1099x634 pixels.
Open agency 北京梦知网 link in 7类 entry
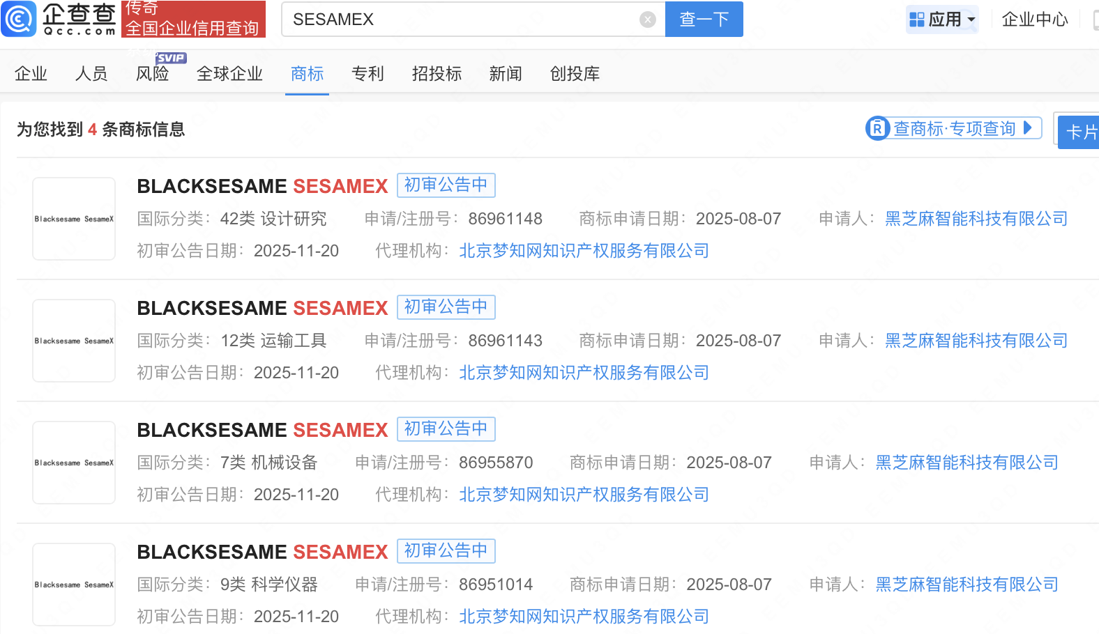584,495
